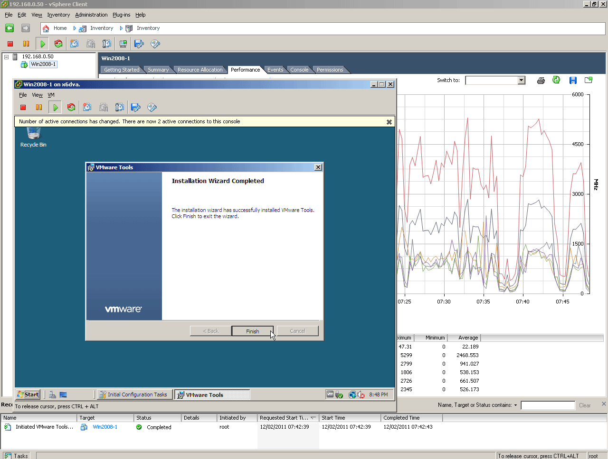Reset VM using main toolbar reset icon
This screenshot has height=459, width=608.
pos(58,44)
